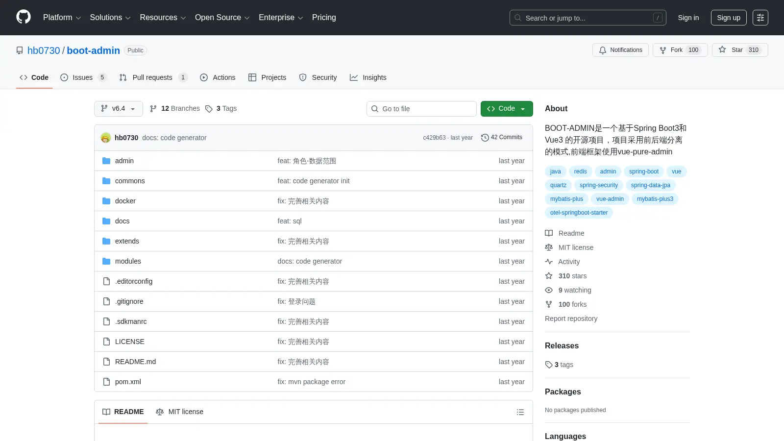
Task: Click the spring-boot topic tag
Action: [644, 171]
